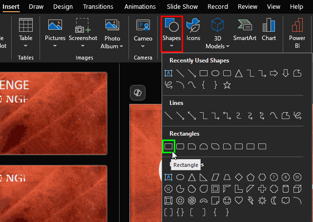This screenshot has height=222, width=313.
Task: Go to the Transitions tab
Action: (98, 6)
